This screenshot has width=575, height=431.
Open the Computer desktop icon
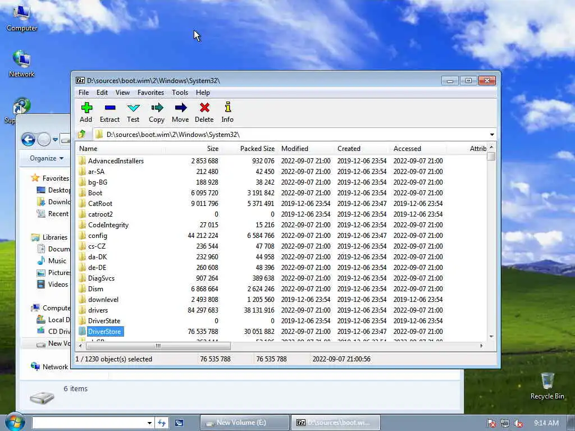coord(22,19)
